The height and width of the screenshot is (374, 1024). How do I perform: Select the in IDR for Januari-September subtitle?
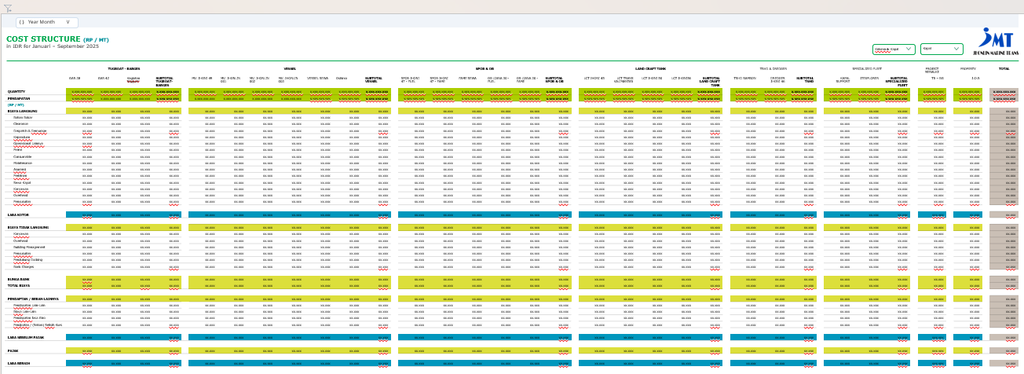[x=53, y=46]
